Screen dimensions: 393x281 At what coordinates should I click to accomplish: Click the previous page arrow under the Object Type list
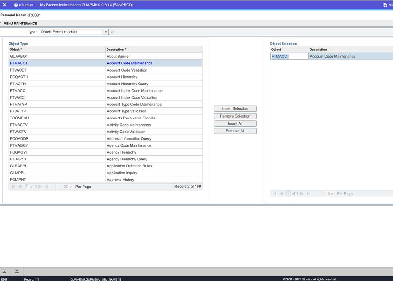[19, 187]
